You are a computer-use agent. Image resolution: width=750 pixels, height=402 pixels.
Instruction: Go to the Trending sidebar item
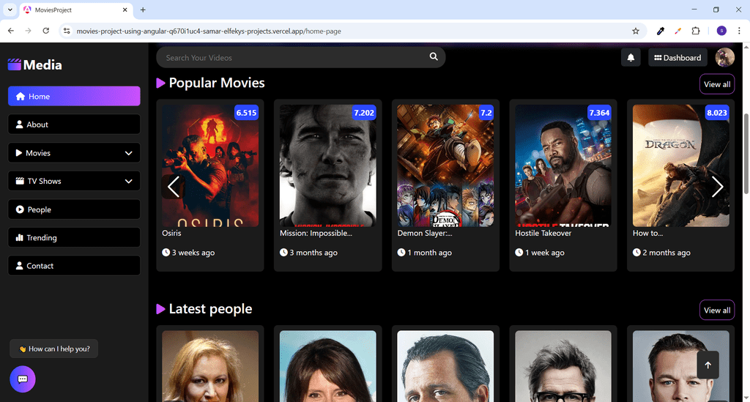[74, 237]
